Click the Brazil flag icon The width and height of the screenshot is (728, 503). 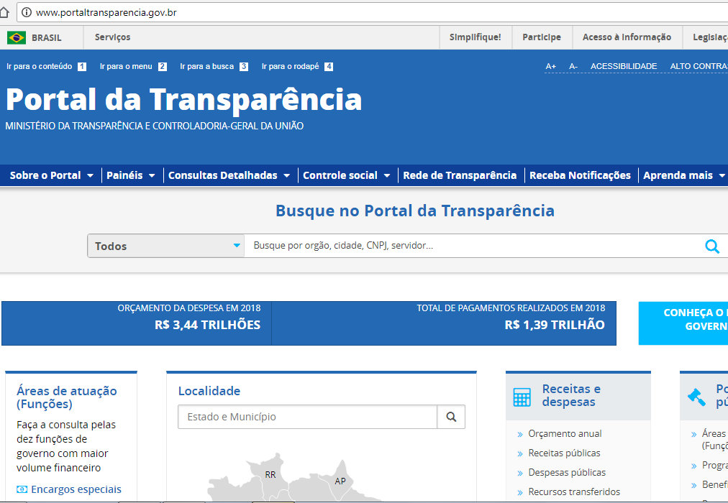17,37
